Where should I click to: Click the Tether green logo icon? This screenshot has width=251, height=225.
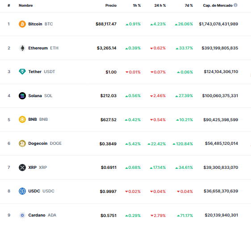coord(22,72)
